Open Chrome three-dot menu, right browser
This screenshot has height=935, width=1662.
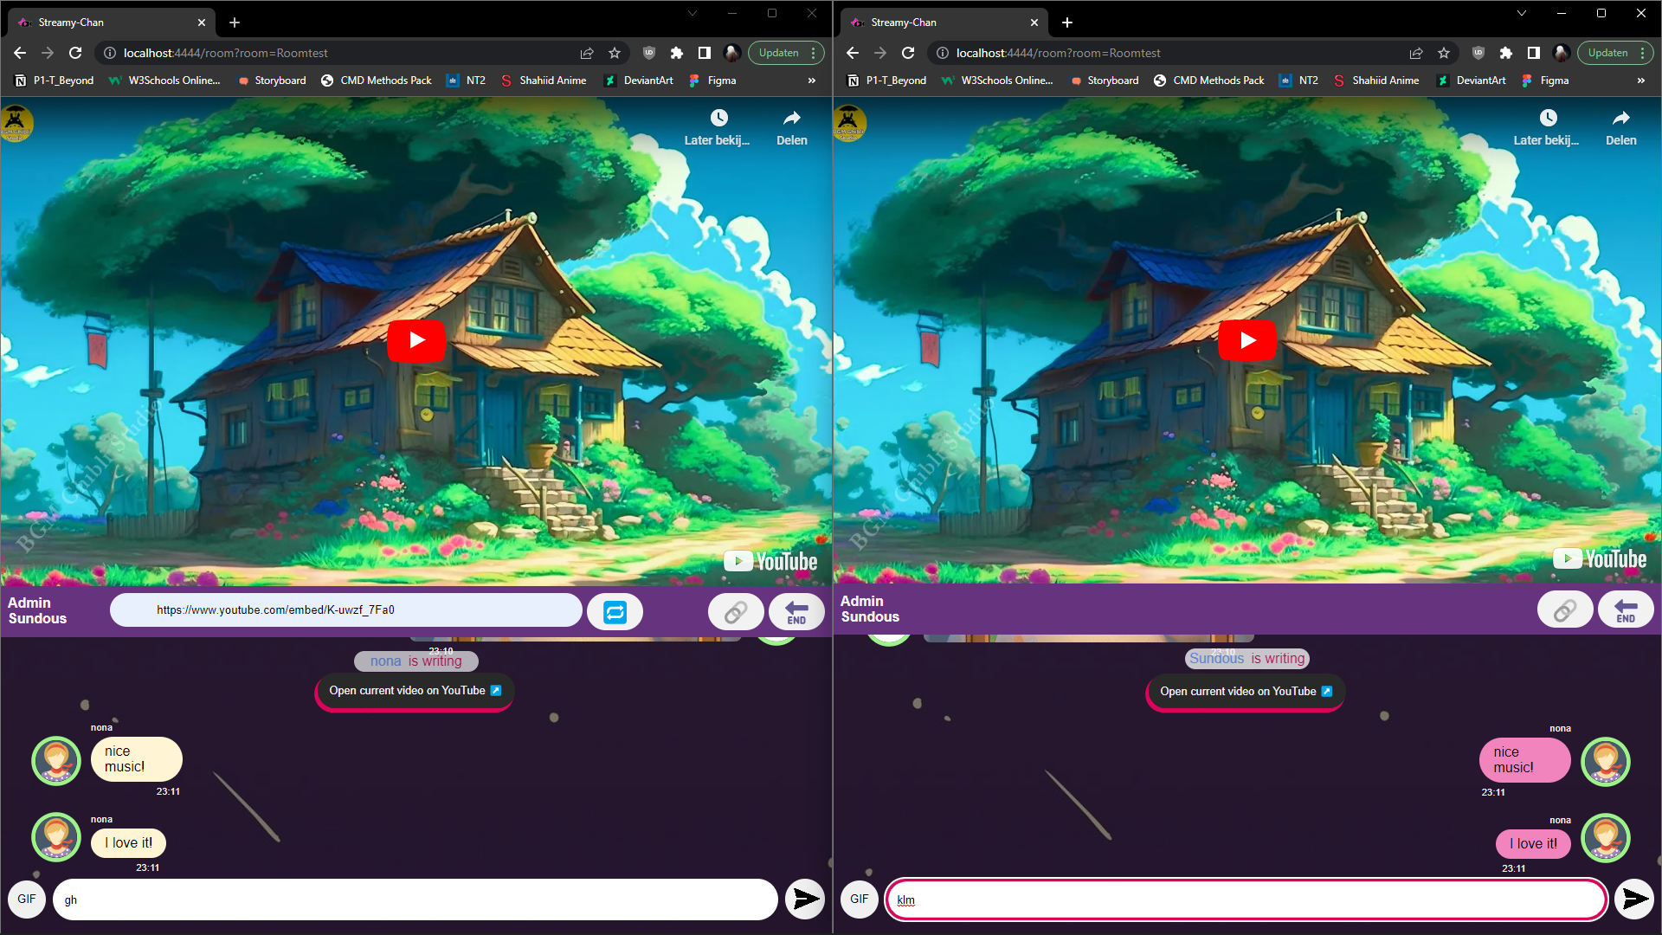click(1643, 53)
